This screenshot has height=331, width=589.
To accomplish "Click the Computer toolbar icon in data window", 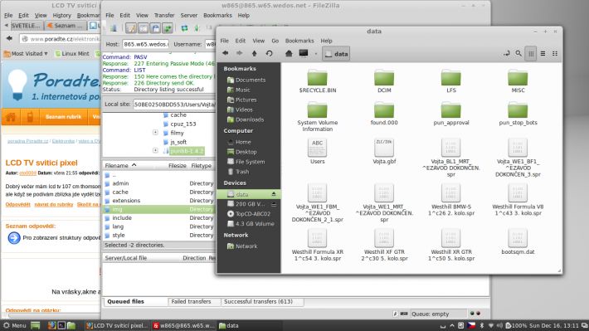I will pos(304,53).
